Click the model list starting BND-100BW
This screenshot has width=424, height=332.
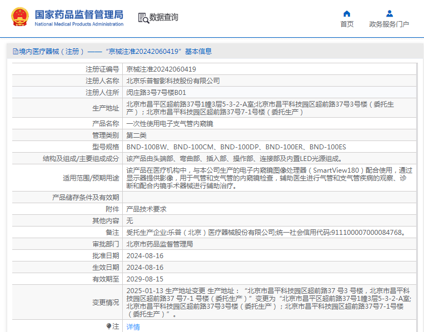click(236, 147)
